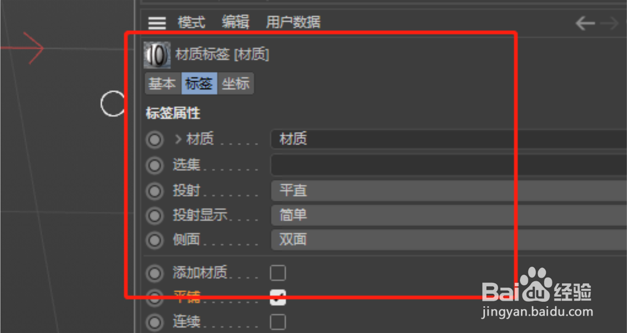The image size is (627, 333).
Task: Open the 侧面 dropdown showing 双面
Action: [x=449, y=240]
